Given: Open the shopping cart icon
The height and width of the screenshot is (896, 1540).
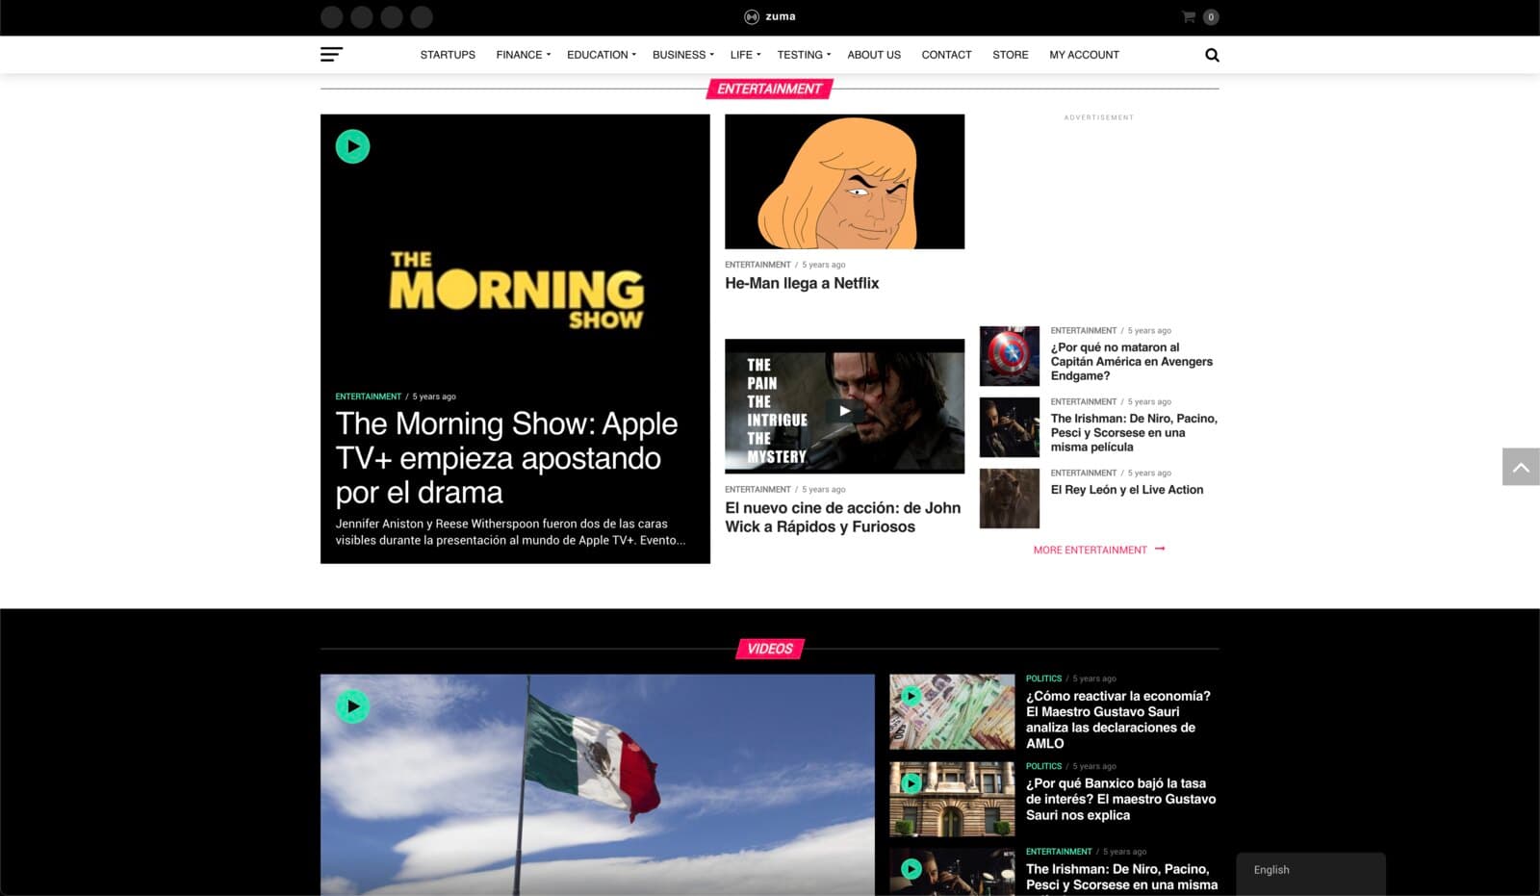Looking at the screenshot, I should 1189,16.
